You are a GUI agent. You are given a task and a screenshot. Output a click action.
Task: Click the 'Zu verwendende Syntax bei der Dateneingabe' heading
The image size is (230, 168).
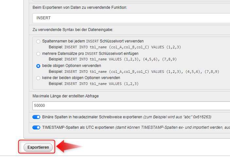[x=73, y=30]
